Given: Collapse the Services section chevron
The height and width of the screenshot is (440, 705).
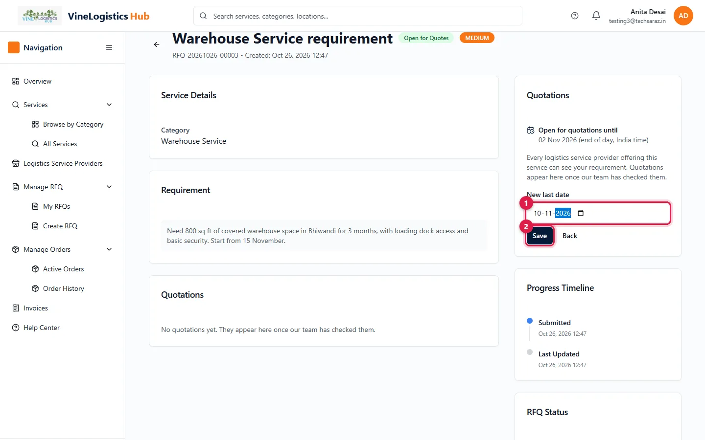Looking at the screenshot, I should click(109, 105).
